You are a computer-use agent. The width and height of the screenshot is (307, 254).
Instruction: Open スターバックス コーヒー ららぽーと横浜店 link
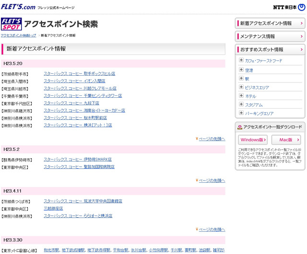(x=78, y=216)
